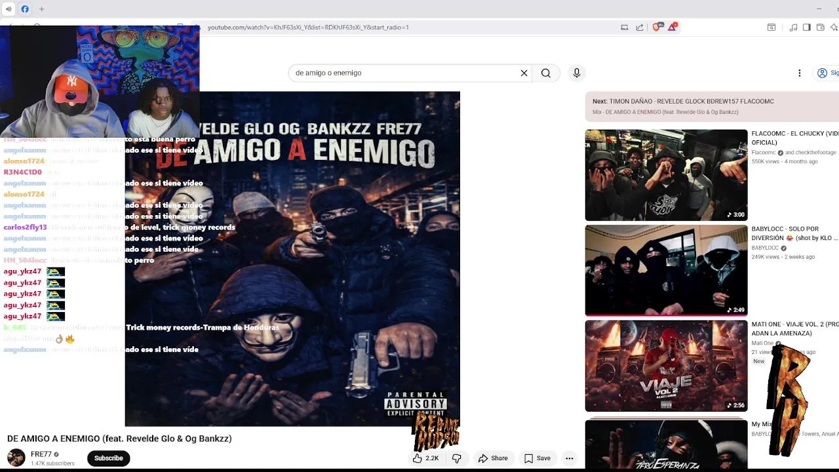Open a new browser tab

click(41, 9)
